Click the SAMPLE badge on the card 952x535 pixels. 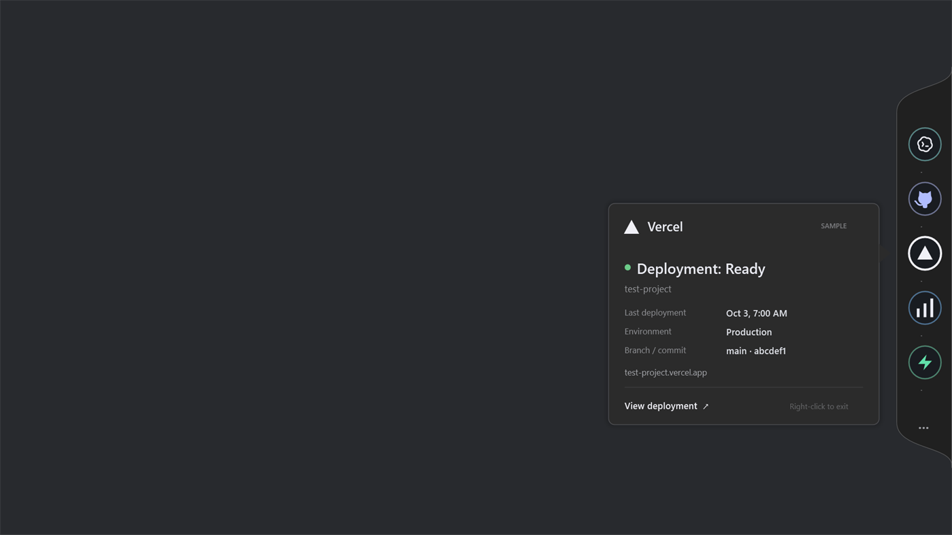coord(834,226)
